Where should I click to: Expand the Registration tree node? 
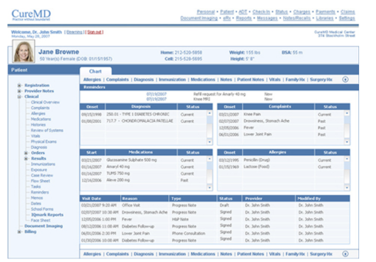pyautogui.click(x=19, y=85)
